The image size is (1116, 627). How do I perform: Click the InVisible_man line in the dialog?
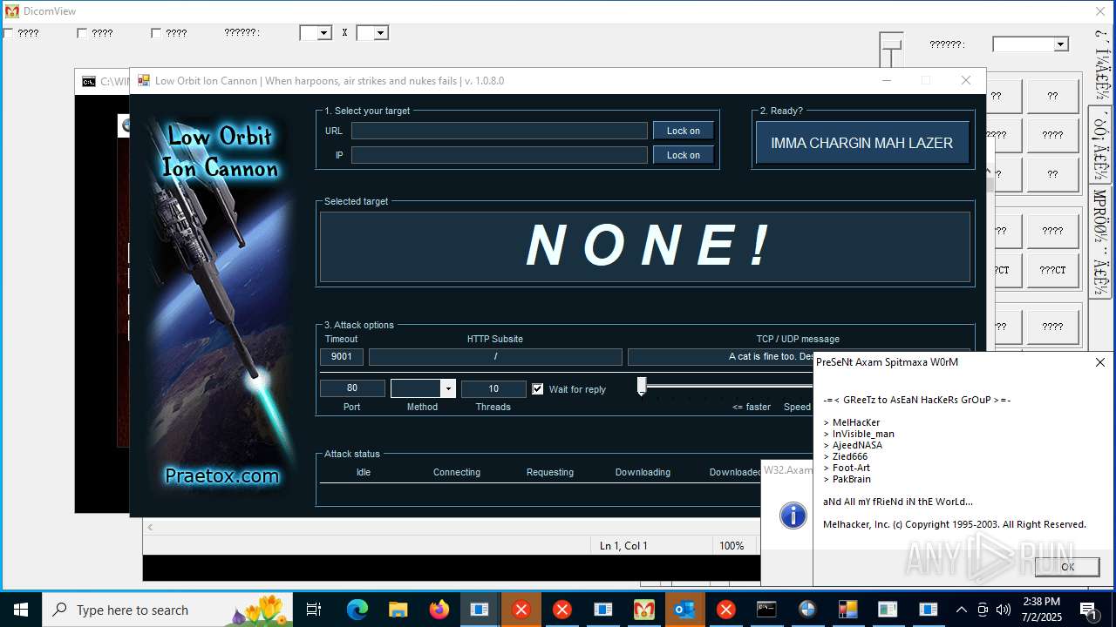pyautogui.click(x=859, y=434)
